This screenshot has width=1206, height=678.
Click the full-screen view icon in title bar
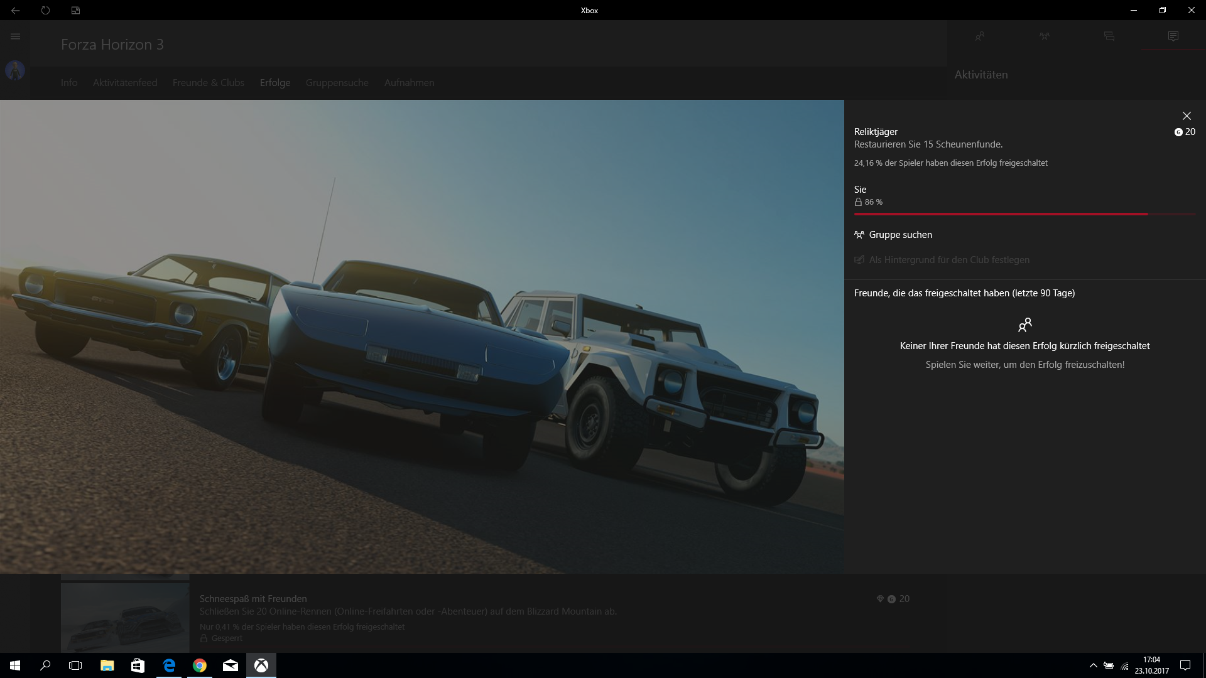[x=75, y=10]
